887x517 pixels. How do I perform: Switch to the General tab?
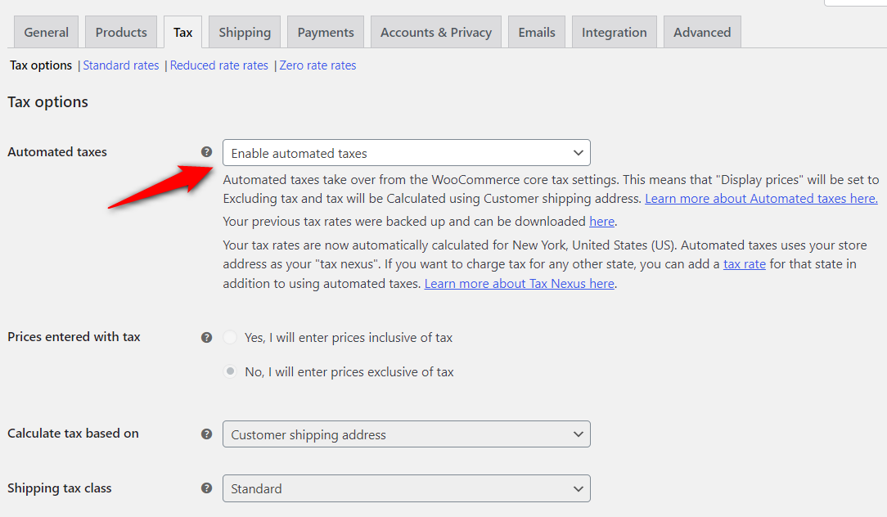coord(46,31)
